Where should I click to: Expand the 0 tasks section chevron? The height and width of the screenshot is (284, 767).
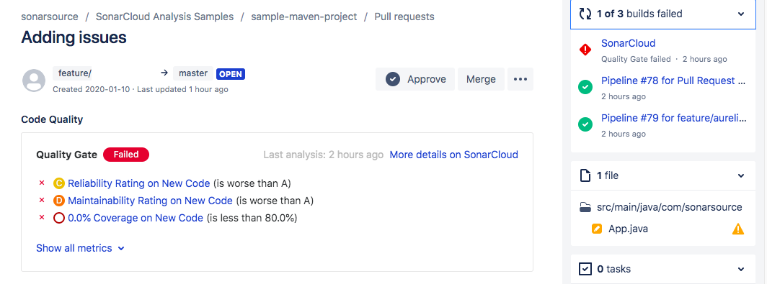click(x=741, y=269)
